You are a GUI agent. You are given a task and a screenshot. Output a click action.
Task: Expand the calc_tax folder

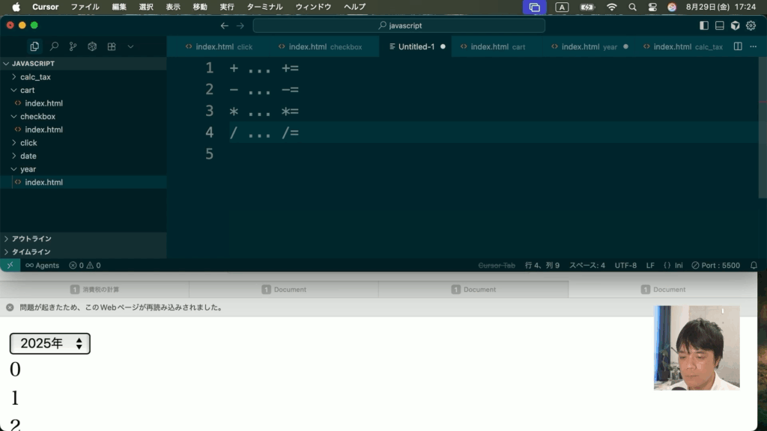pyautogui.click(x=35, y=77)
